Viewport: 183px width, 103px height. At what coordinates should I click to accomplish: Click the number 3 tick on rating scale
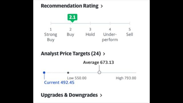pos(90,29)
